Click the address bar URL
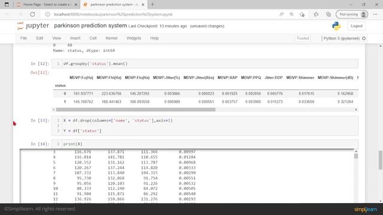This screenshot has width=383, height=215. coord(113,14)
